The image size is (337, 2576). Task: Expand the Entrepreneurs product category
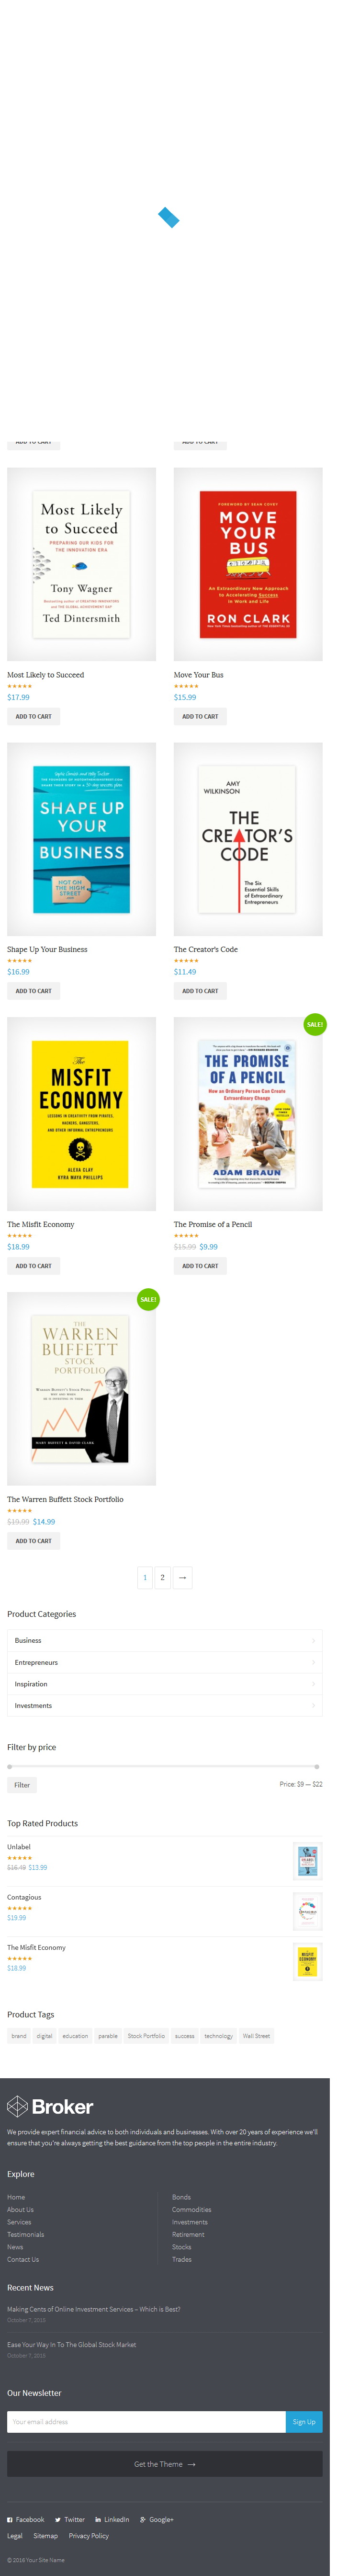(x=164, y=1662)
